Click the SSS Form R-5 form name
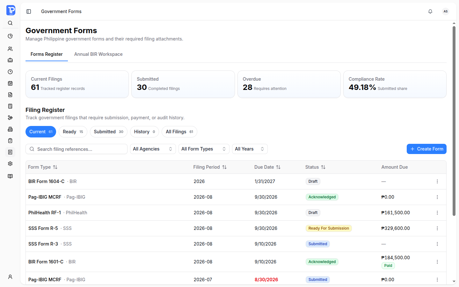Image resolution: width=459 pixels, height=287 pixels. tap(43, 228)
